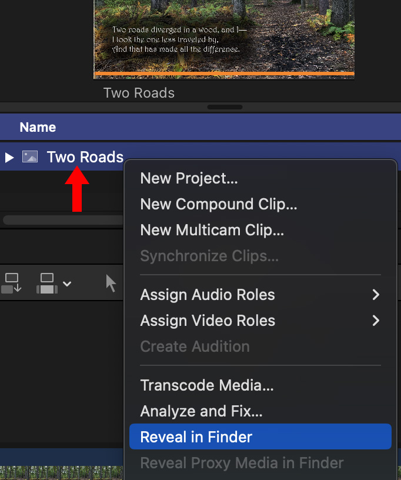Select Analyze and Fix option
Viewport: 401px width, 480px height.
point(201,411)
